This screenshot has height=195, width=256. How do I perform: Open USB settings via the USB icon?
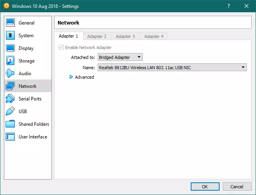point(11,112)
